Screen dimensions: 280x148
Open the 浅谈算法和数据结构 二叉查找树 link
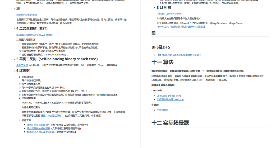[34, 35]
